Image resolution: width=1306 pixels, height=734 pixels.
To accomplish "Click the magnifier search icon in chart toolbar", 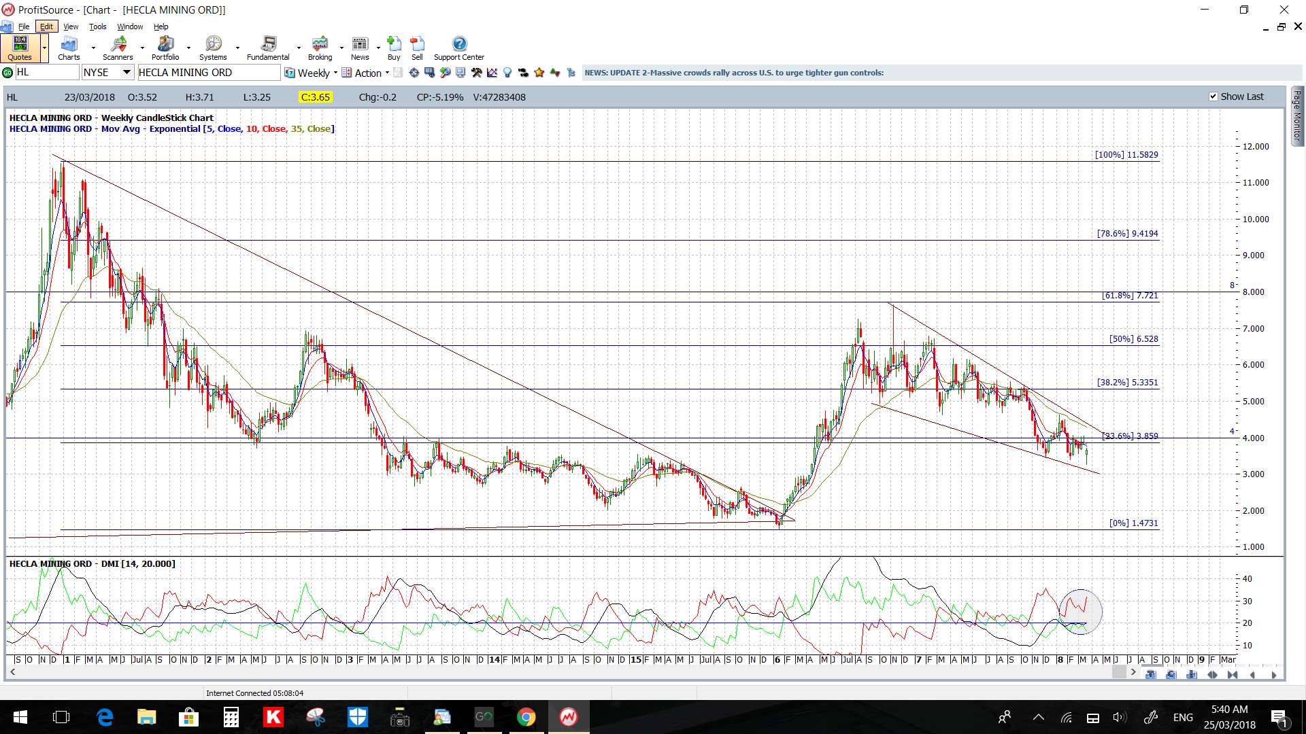I will click(445, 73).
